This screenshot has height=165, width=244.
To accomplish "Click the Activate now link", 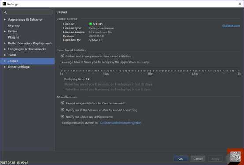I will point(231,25).
